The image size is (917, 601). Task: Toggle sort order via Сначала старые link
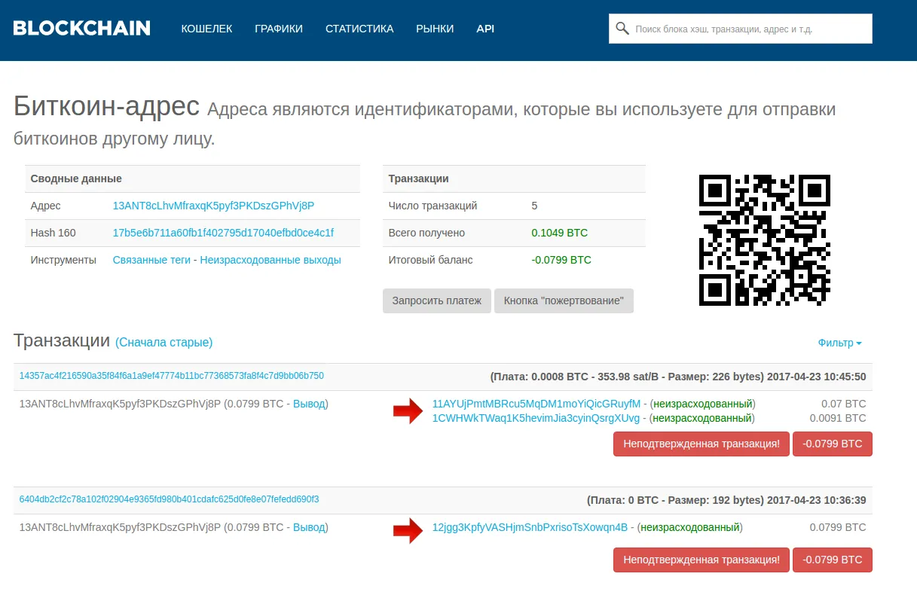(164, 342)
